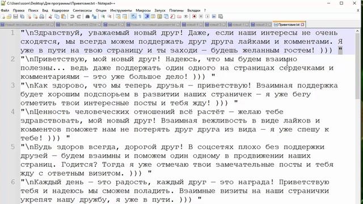363x204 pixels.
Task: Click the Close document toolbar icon
Action: (29, 16)
